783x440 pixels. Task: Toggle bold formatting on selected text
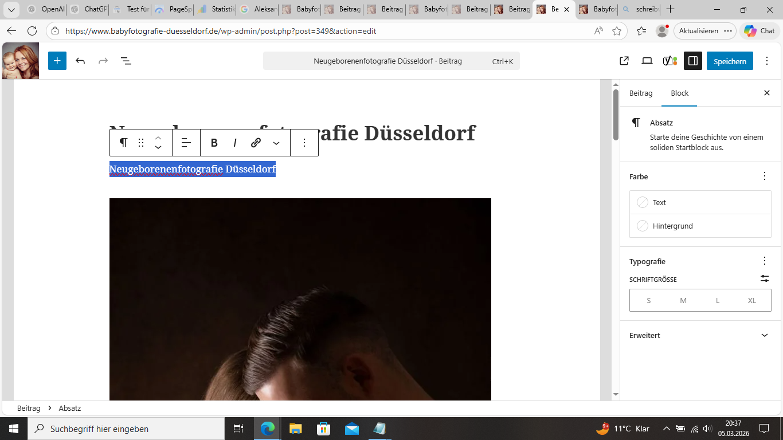point(214,143)
